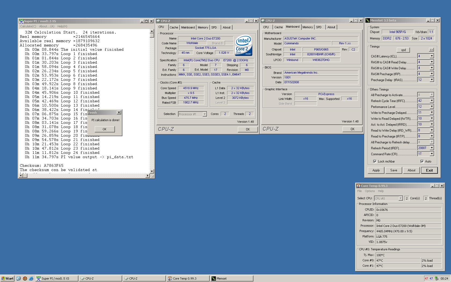Open the Read to Precharge (tRTP) dropdown
Viewport: 451px width, 282px height.
[432, 136]
